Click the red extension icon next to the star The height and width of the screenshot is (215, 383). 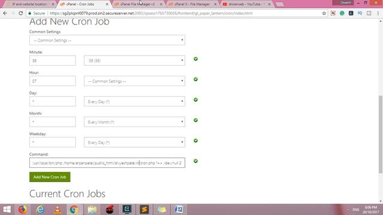click(x=333, y=13)
